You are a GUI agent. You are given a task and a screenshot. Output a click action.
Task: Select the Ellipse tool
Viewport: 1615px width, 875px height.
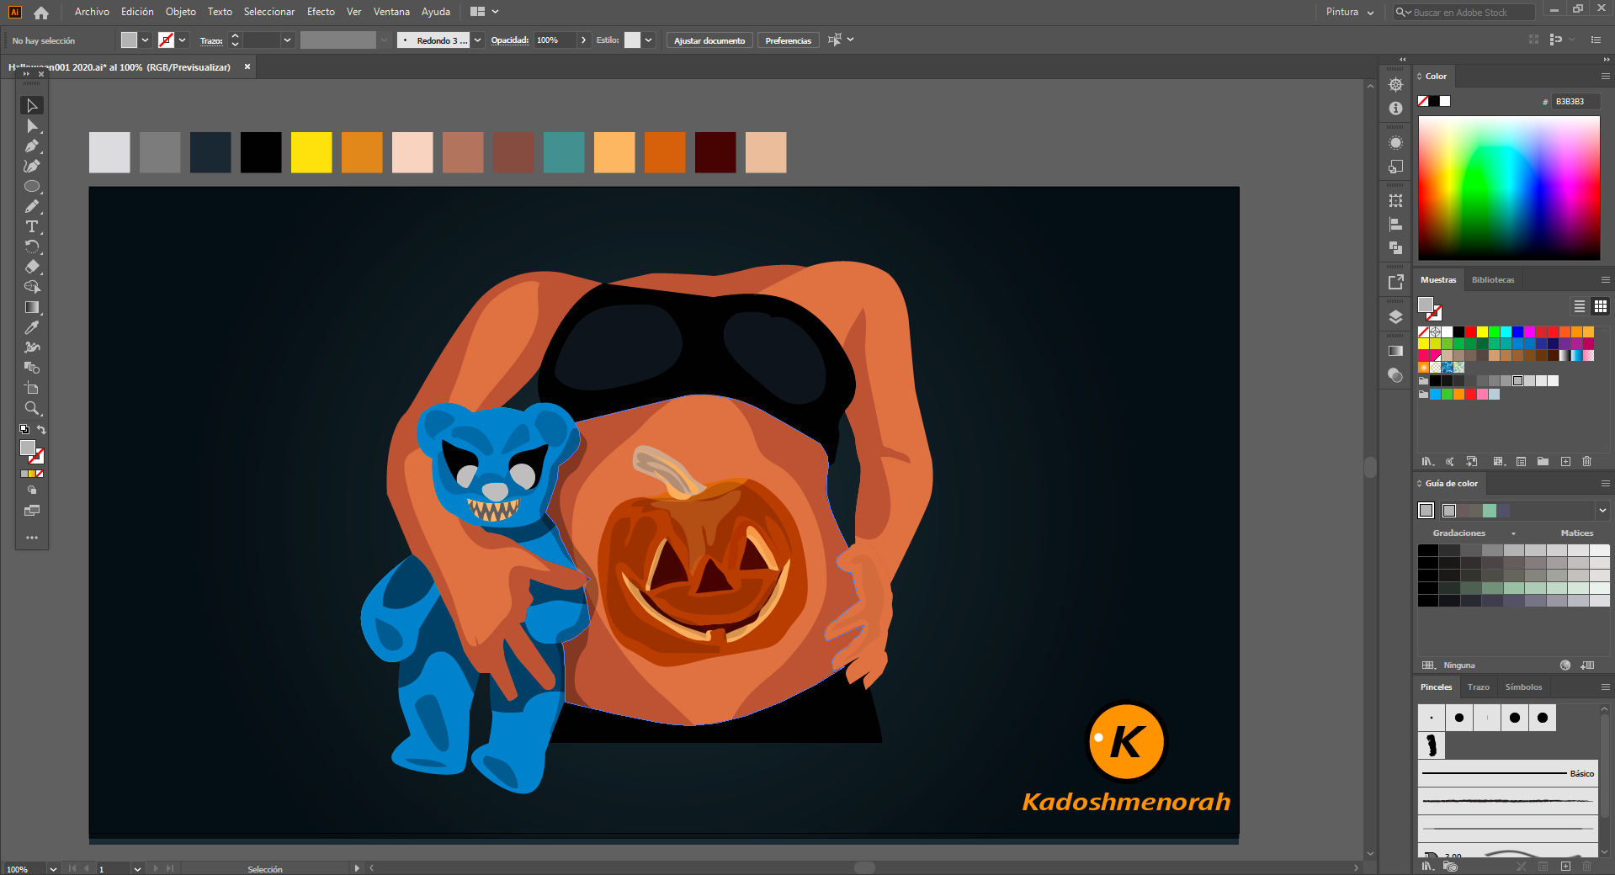(x=32, y=187)
